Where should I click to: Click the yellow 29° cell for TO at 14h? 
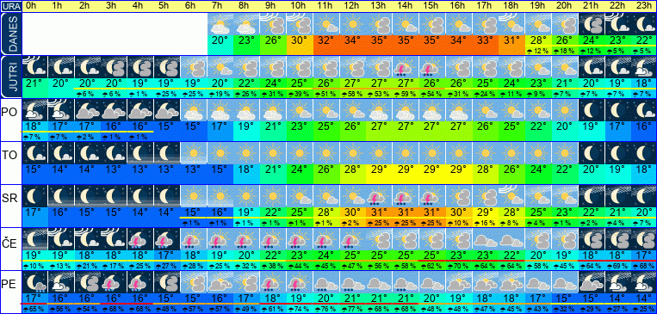(406, 170)
